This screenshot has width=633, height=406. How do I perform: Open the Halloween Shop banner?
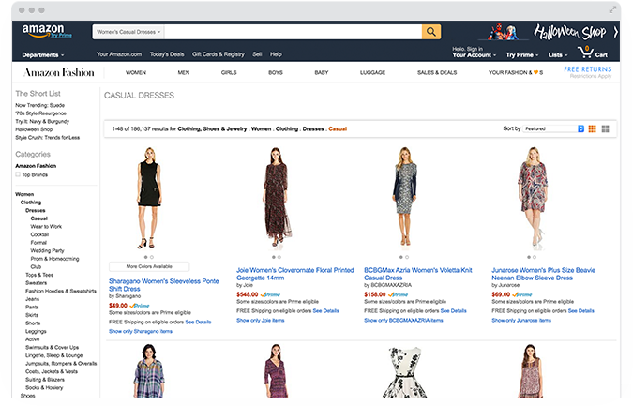[x=569, y=32]
